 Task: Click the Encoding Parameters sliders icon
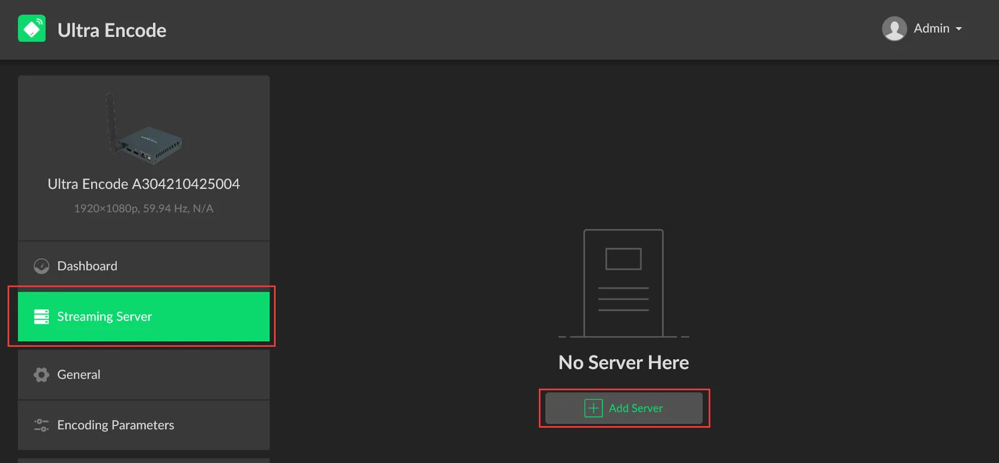41,426
